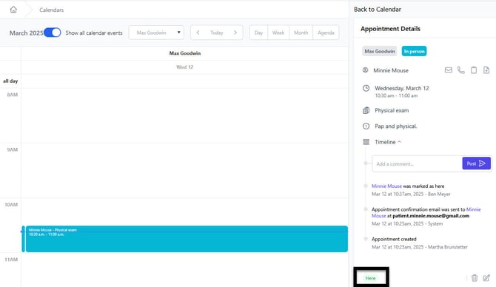The height and width of the screenshot is (287, 496).
Task: Delete appointment with trash icon
Action: point(475,278)
